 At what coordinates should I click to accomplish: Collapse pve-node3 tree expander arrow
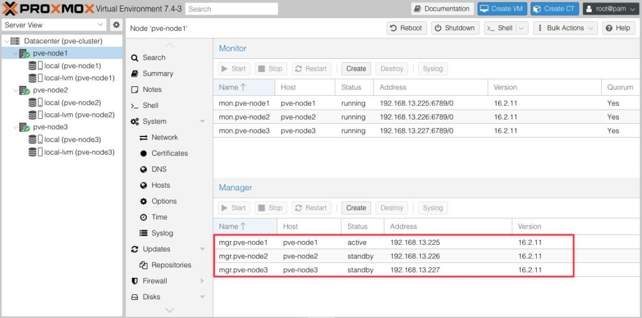pos(16,126)
